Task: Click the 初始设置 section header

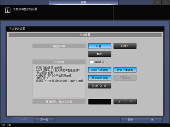Action: pyautogui.click(x=85, y=35)
